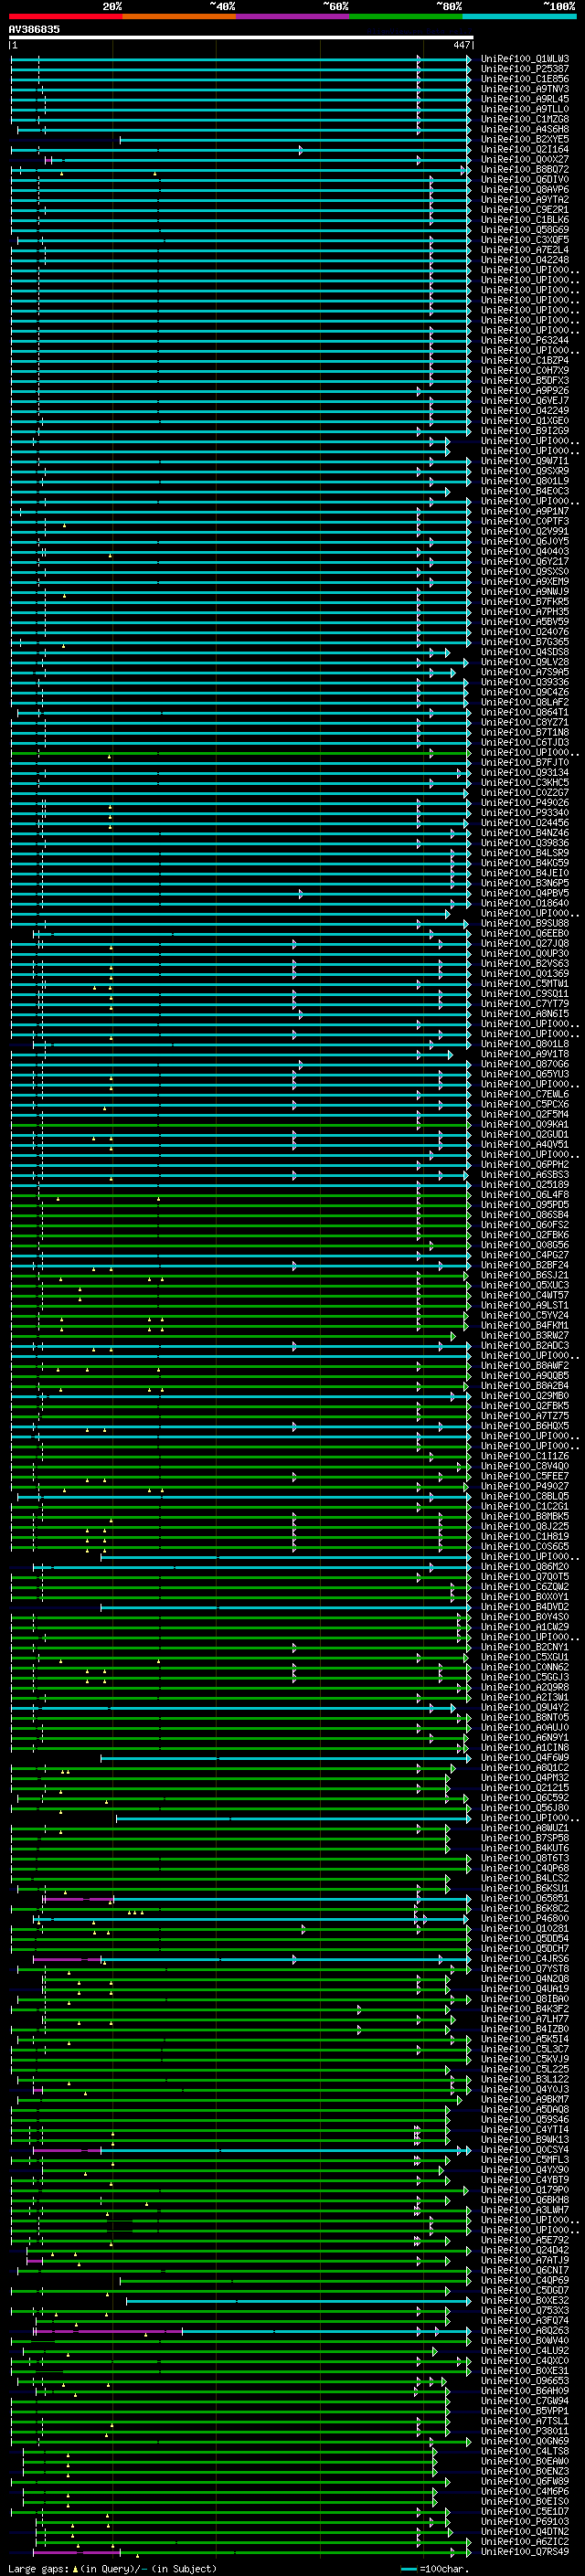Open the UniRef100_Q6VEJ7 entry
The image size is (585, 2576).
coord(525,401)
